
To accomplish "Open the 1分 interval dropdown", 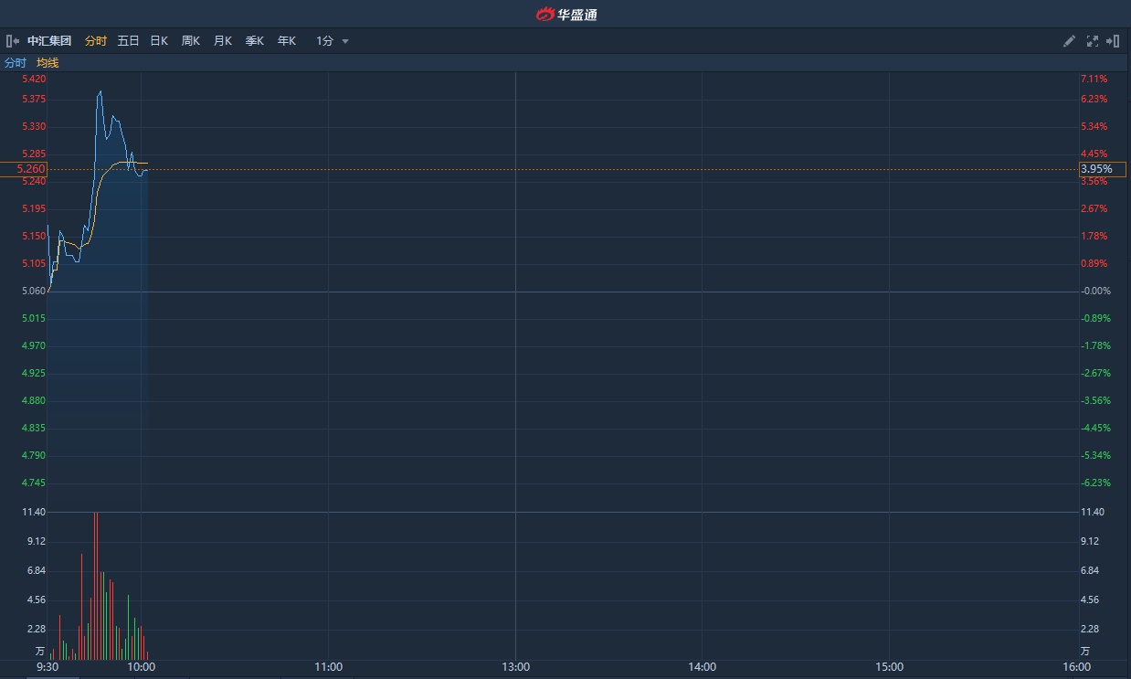I will point(325,41).
